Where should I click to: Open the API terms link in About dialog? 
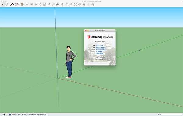[x=99, y=52]
